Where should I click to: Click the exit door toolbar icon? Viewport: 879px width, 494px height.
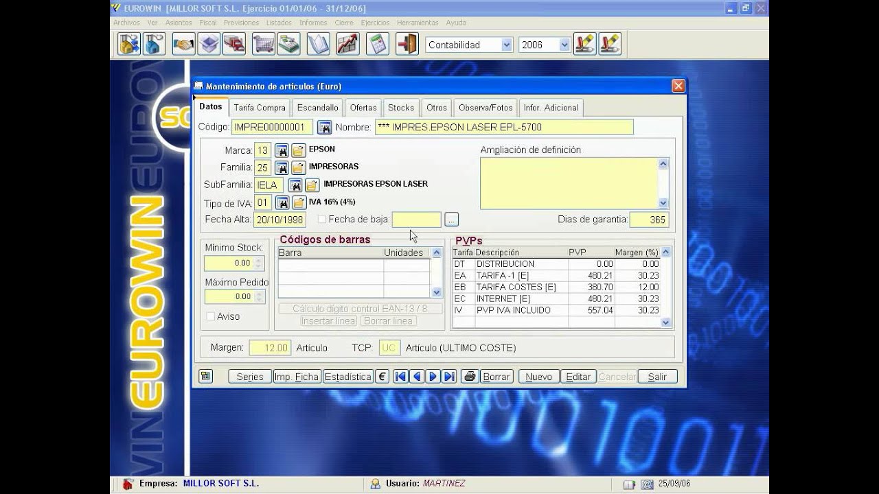pos(407,44)
